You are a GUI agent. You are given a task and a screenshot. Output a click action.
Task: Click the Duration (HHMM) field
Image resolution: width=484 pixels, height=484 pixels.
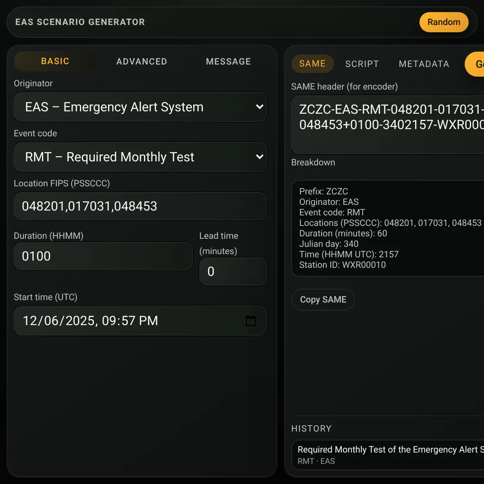103,256
